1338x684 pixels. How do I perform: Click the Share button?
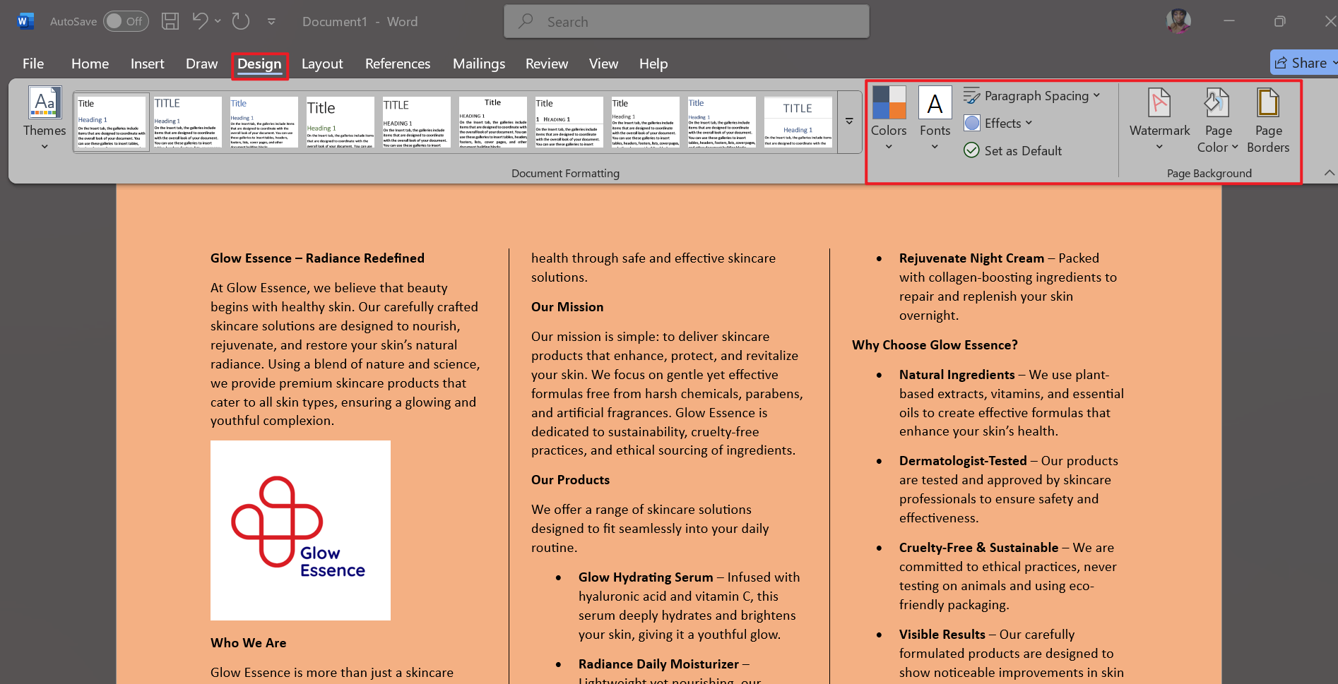pos(1302,62)
